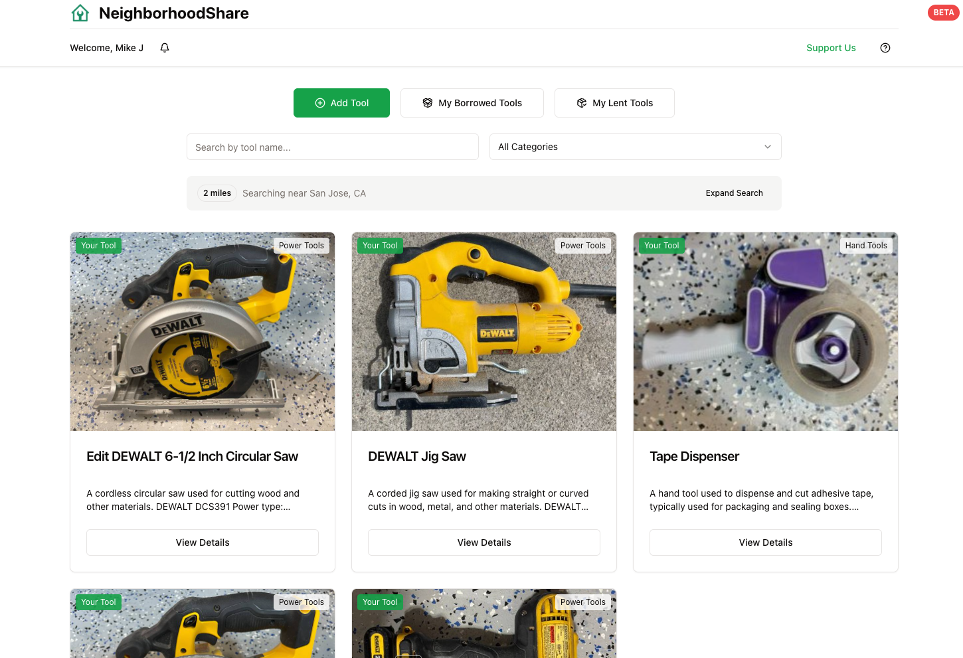Click the red BETA badge

[x=943, y=13]
